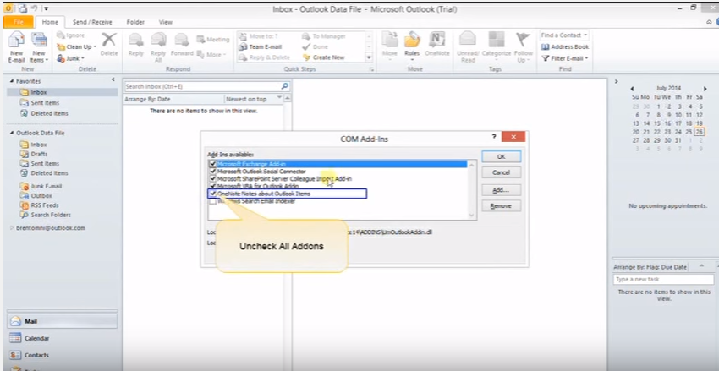The image size is (719, 371).
Task: Uncheck Microsoft VBA for Outlook Addin
Action: point(213,186)
